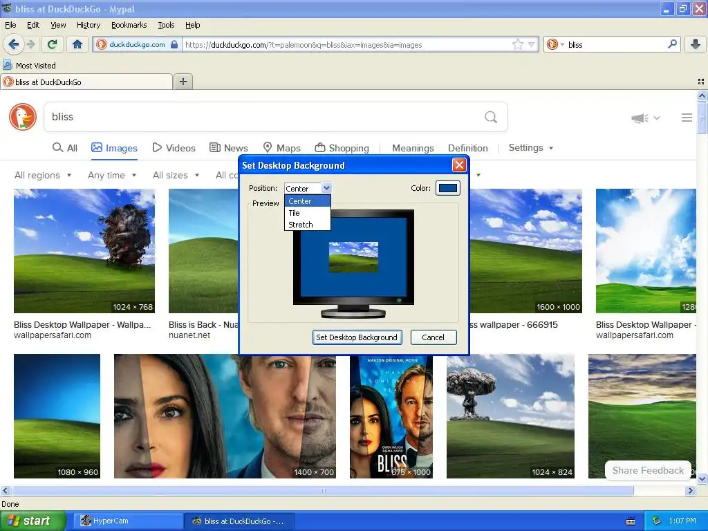Click the Share Feedback button
Viewport: 708px width, 531px height.
648,470
